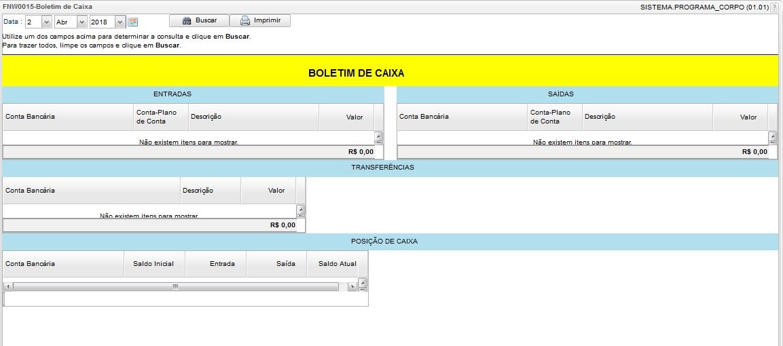Click the FNW0015-Boletim de Caixa title
Image resolution: width=783 pixels, height=346 pixels.
(48, 7)
